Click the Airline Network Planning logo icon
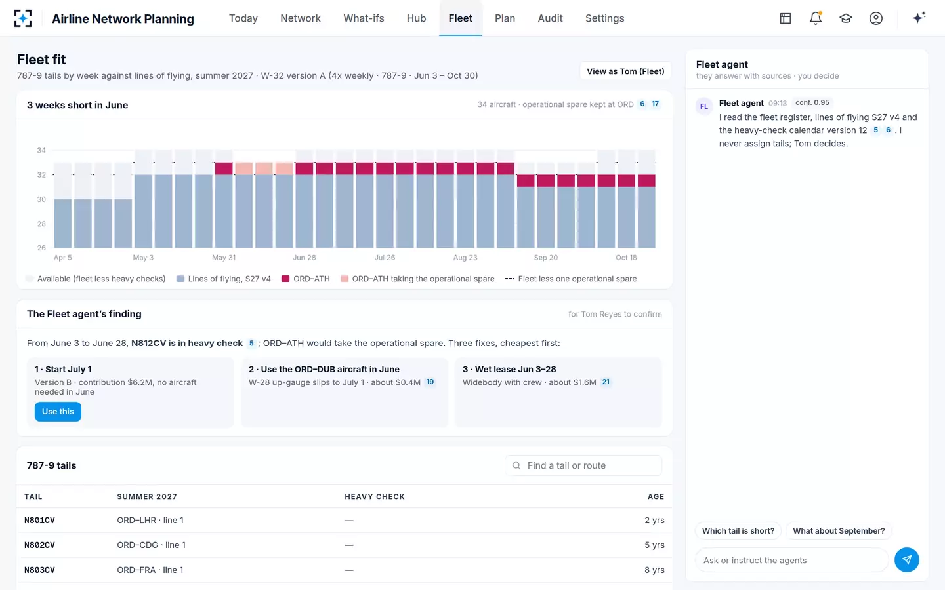This screenshot has height=590, width=945. [x=23, y=18]
